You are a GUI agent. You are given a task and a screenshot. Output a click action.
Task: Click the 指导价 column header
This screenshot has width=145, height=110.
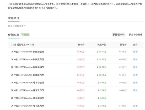click(123, 45)
